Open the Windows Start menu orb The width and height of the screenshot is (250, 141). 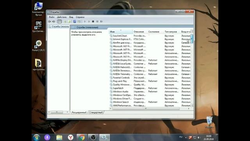36,137
